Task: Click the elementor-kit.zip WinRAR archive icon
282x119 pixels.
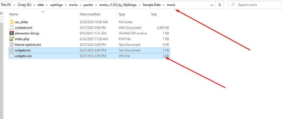Action: tap(11, 33)
